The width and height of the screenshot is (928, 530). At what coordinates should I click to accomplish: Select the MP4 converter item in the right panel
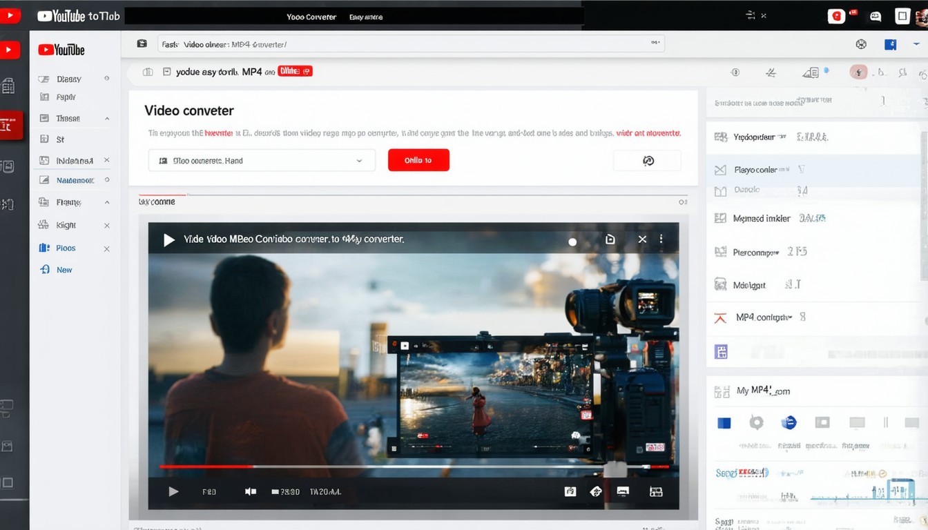tap(763, 317)
